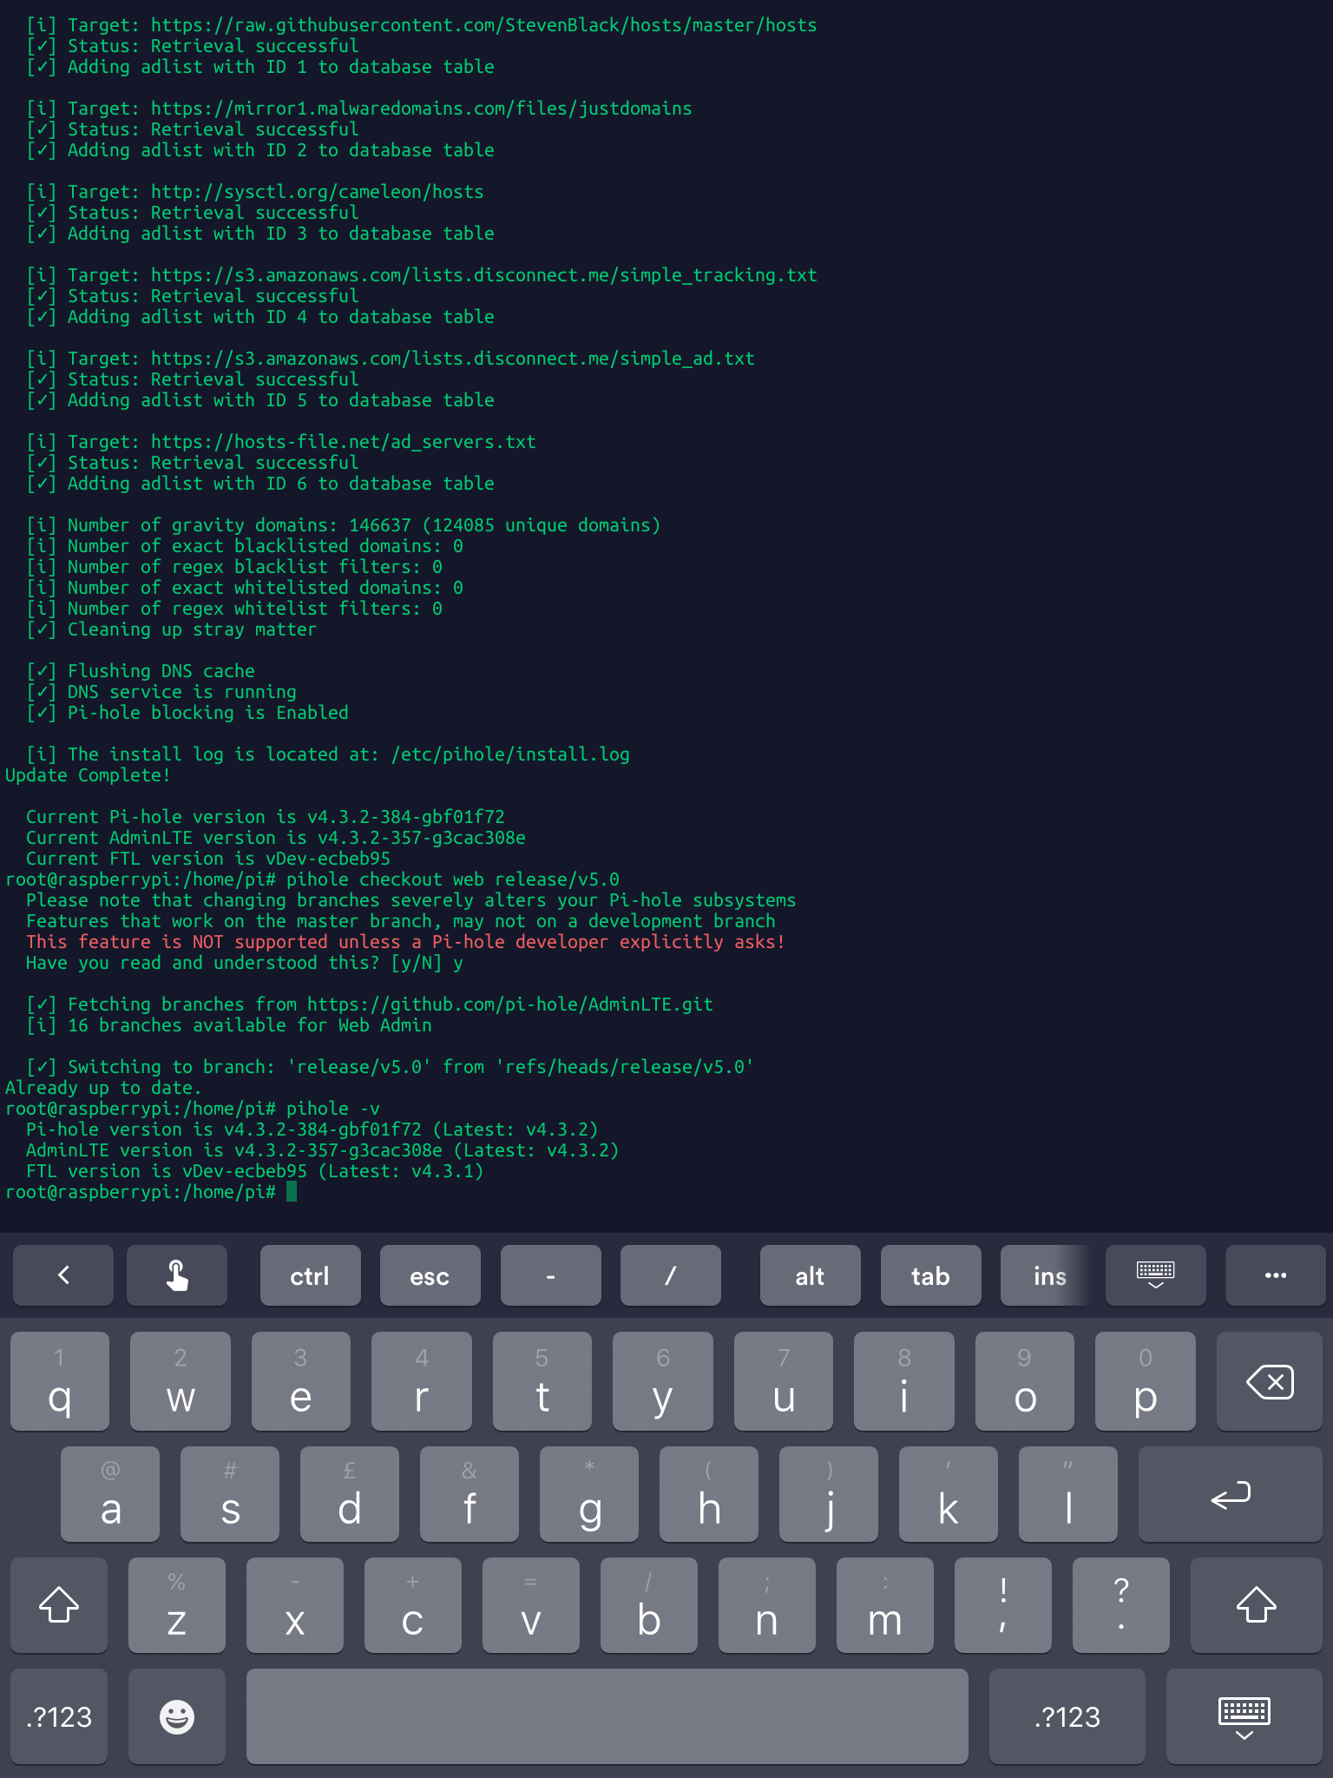Open the emoji keyboard
The width and height of the screenshot is (1333, 1778).
point(177,1716)
